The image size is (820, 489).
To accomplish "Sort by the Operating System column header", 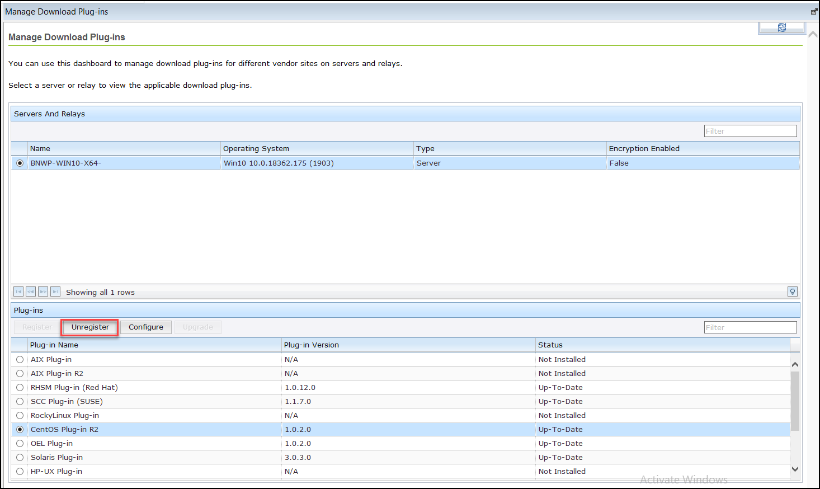I will pyautogui.click(x=256, y=148).
